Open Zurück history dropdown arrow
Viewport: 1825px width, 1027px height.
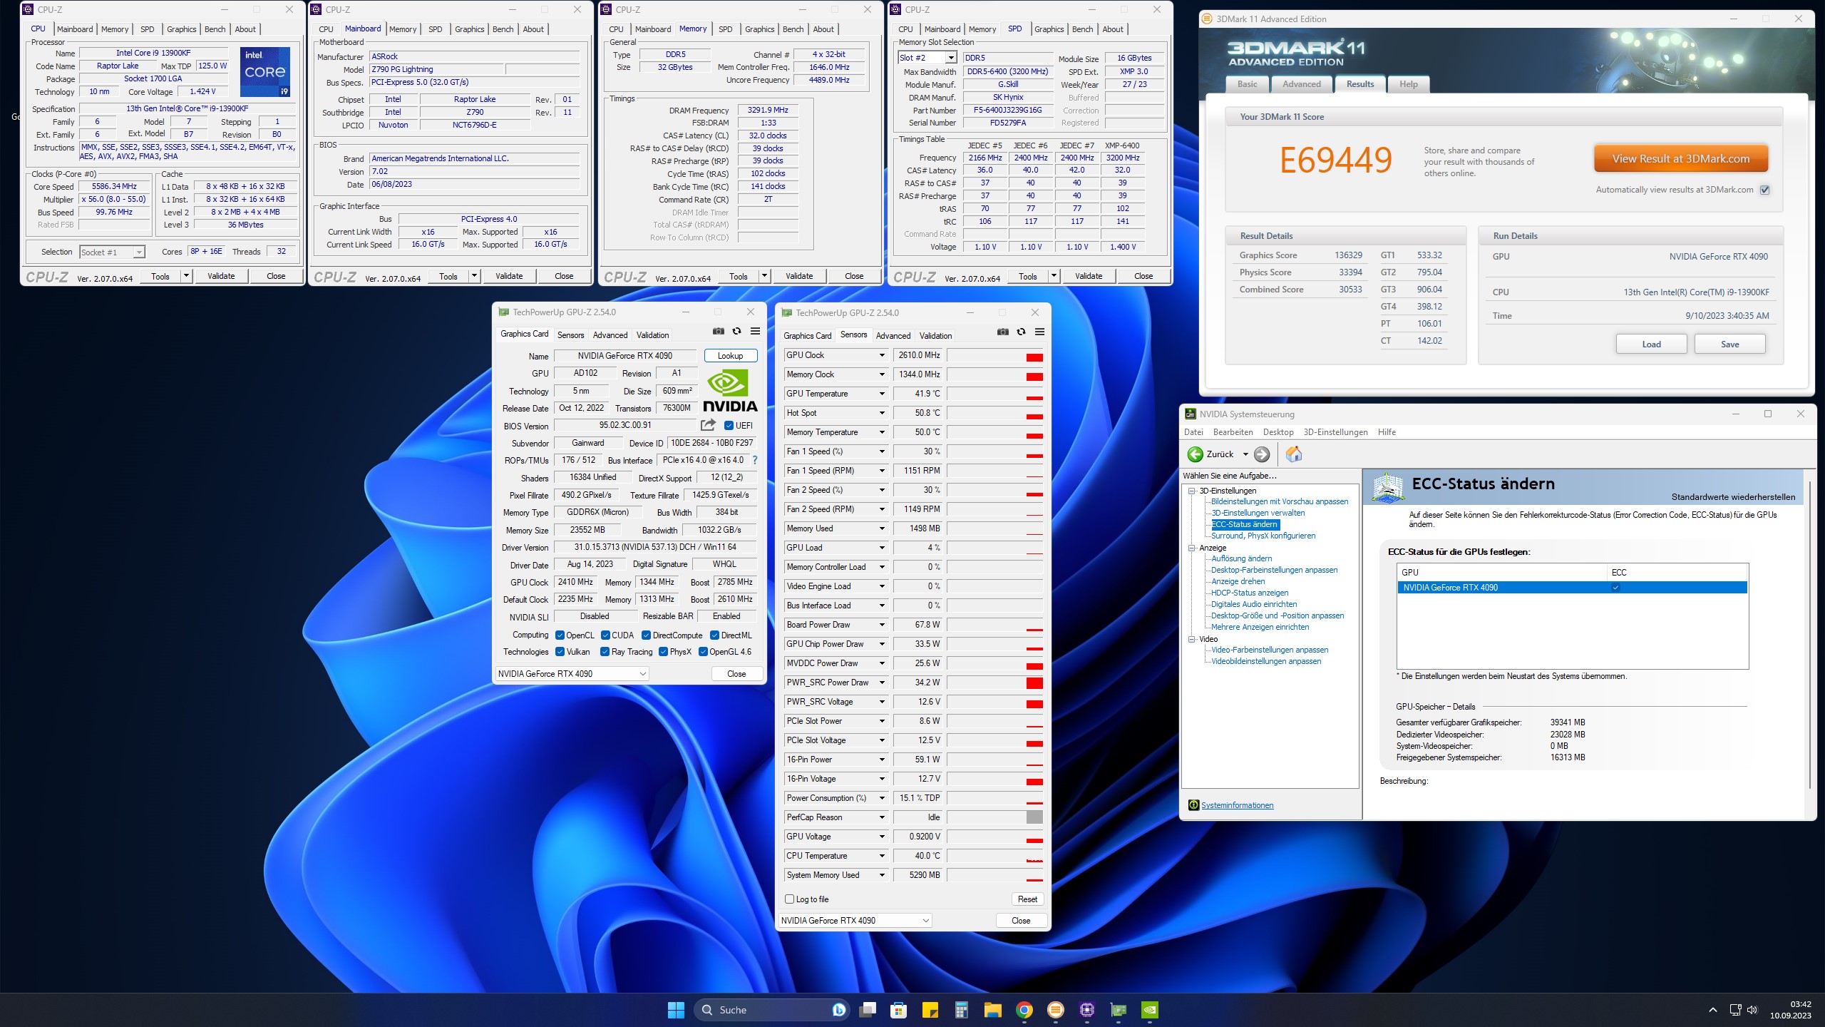pos(1245,454)
